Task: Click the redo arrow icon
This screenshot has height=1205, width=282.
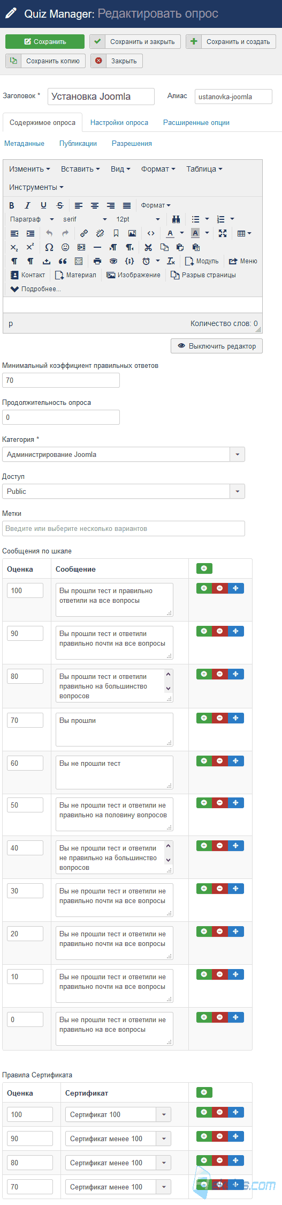Action: point(65,233)
